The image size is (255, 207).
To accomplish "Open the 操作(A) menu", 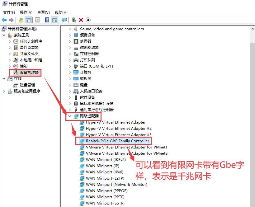I will click(x=26, y=12).
